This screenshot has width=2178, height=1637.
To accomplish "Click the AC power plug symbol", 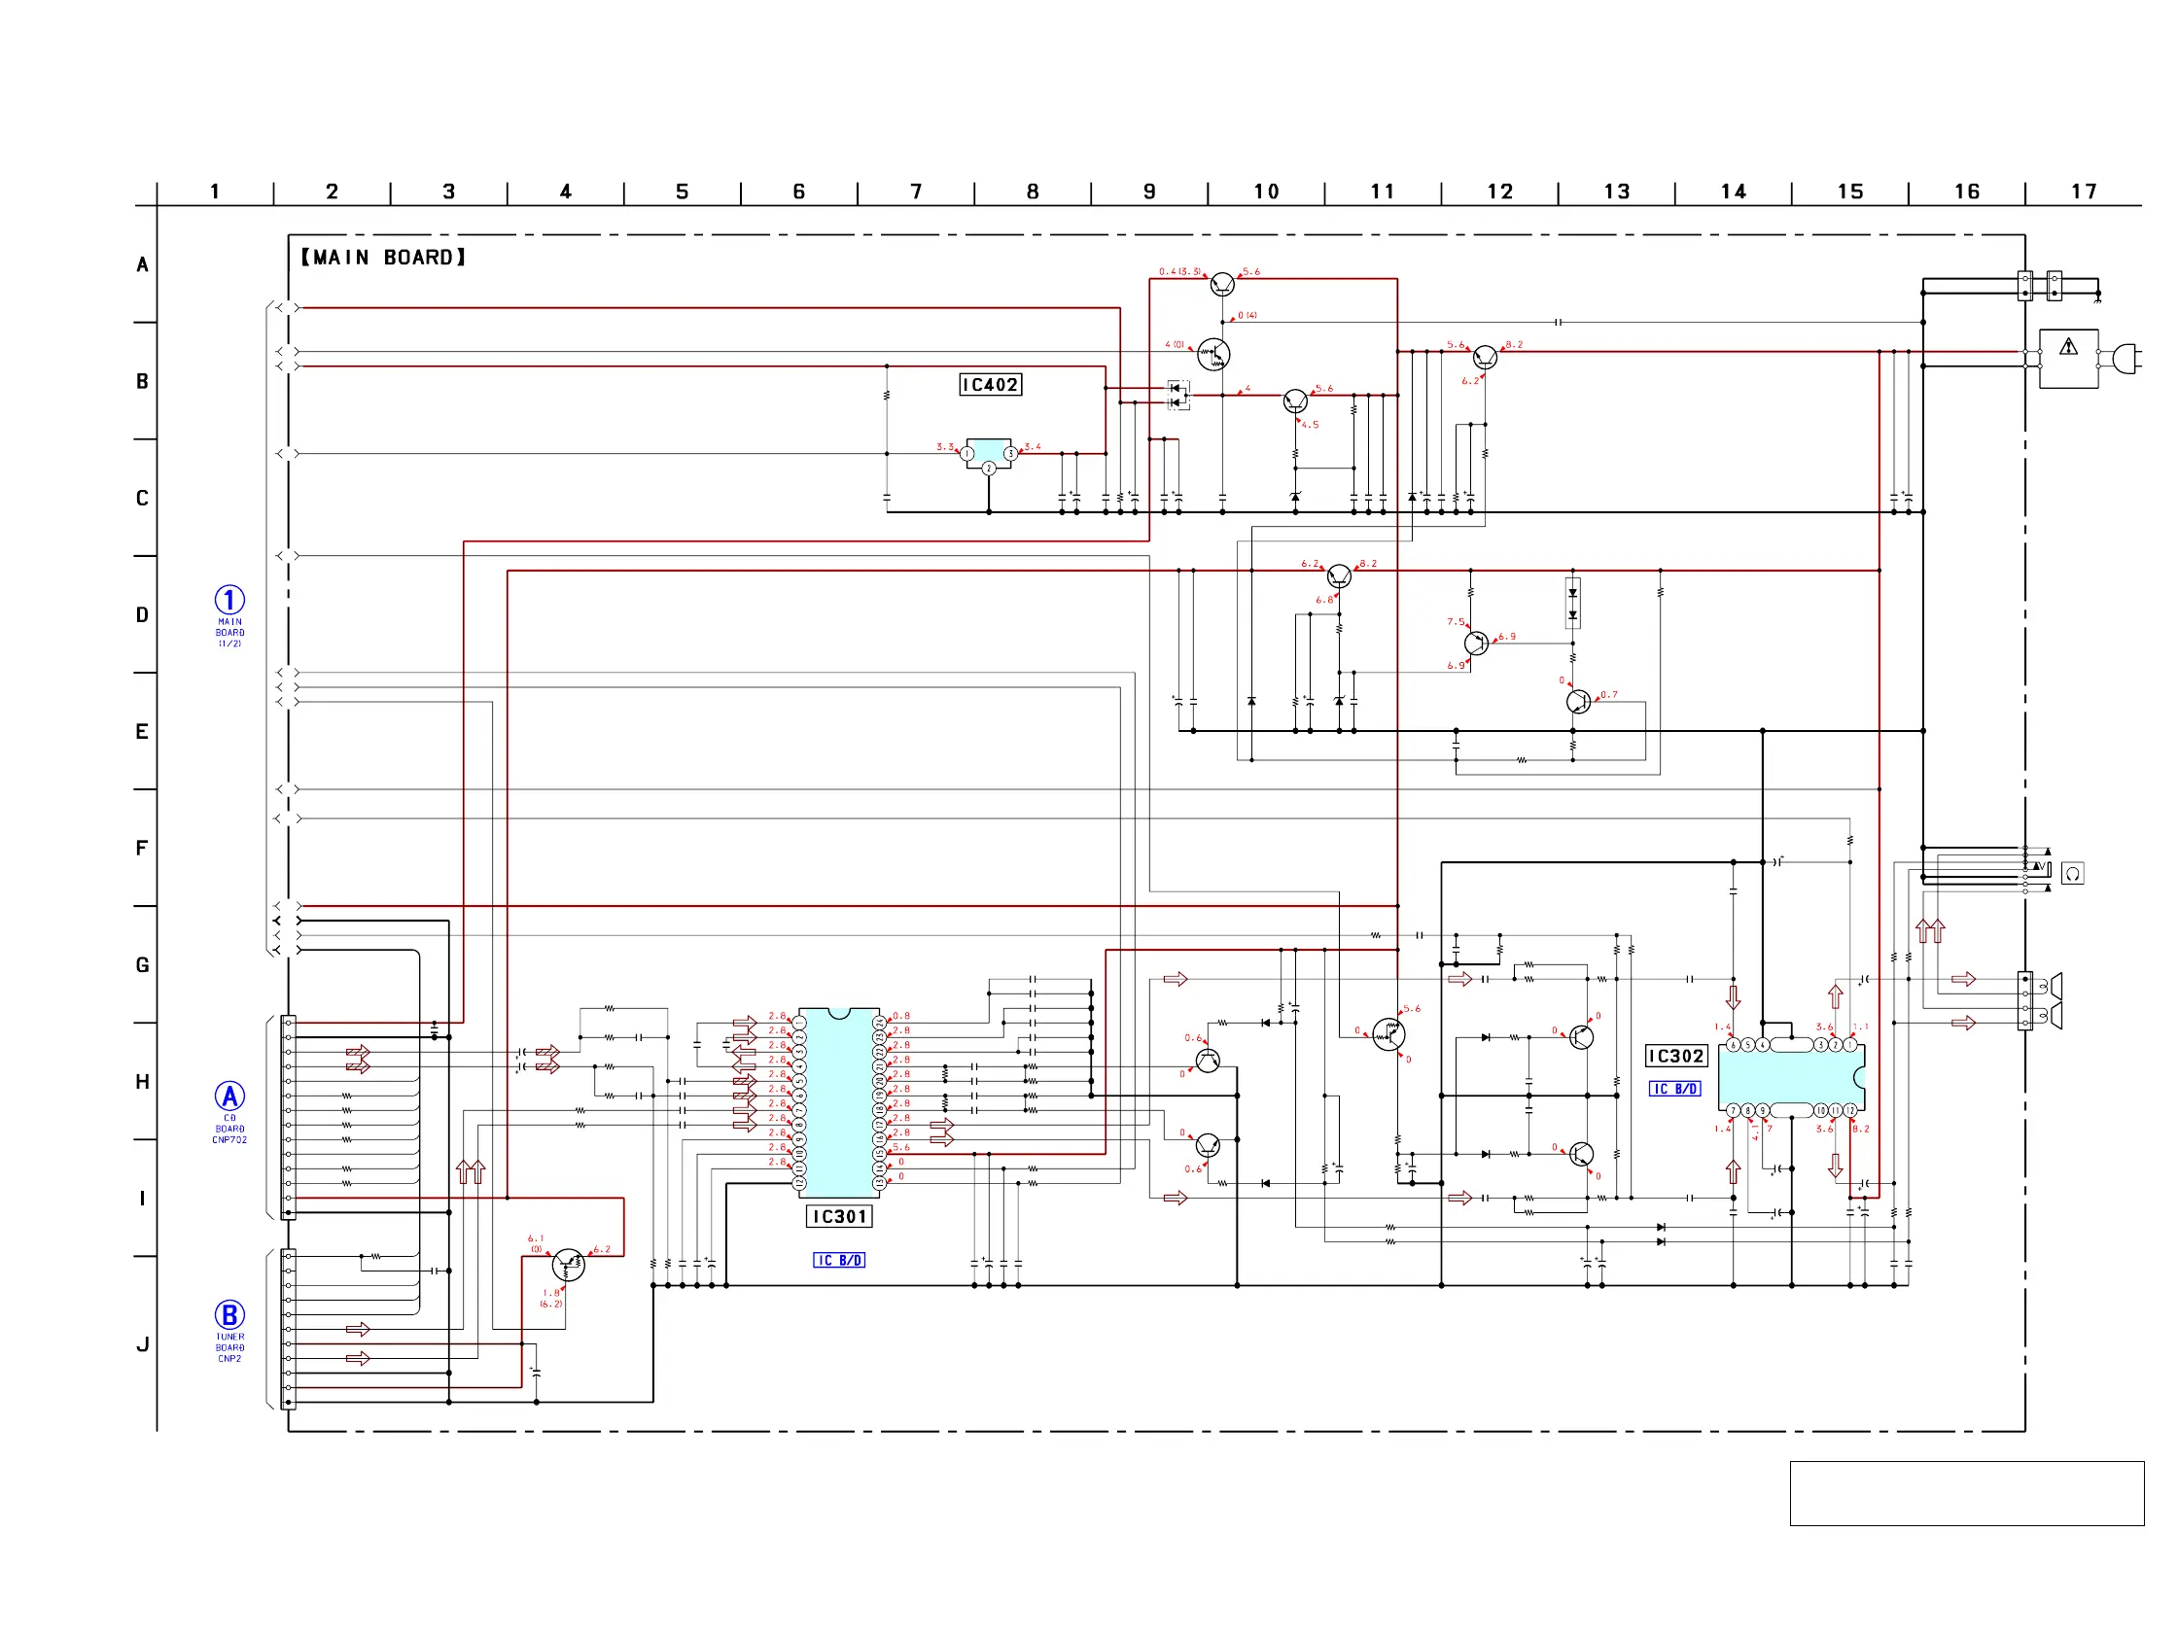I will [2126, 360].
